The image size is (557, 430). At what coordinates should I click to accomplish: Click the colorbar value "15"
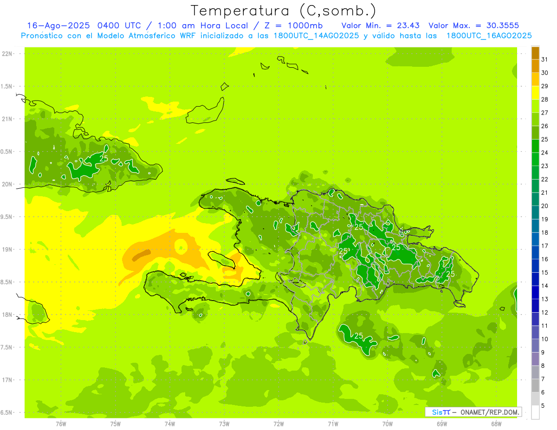click(x=545, y=273)
